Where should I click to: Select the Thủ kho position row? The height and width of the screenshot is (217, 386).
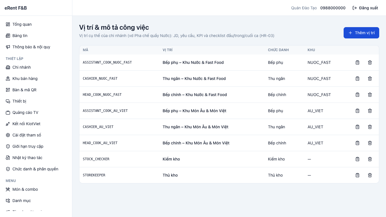pos(229,175)
